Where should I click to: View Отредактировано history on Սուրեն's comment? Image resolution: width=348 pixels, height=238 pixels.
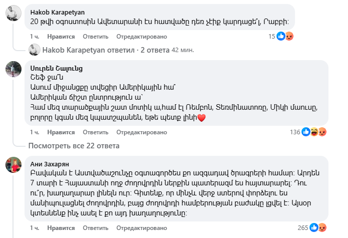[141, 132]
